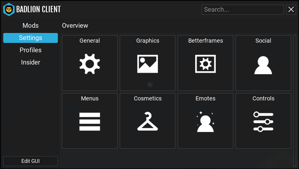Open Menus settings via the three-bars icon
This screenshot has height=169, width=299.
pyautogui.click(x=90, y=121)
